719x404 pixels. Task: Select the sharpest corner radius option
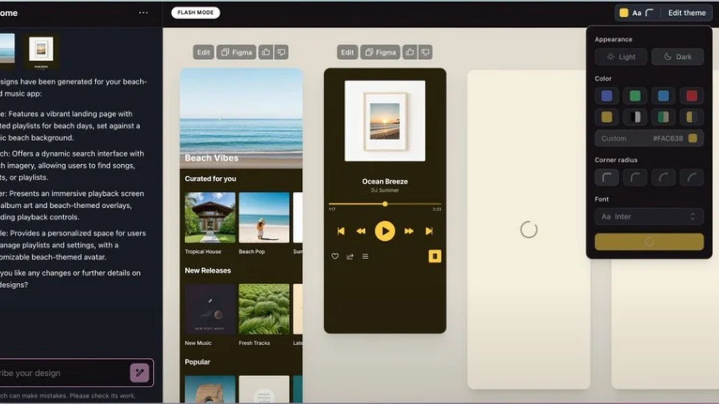coord(607,178)
